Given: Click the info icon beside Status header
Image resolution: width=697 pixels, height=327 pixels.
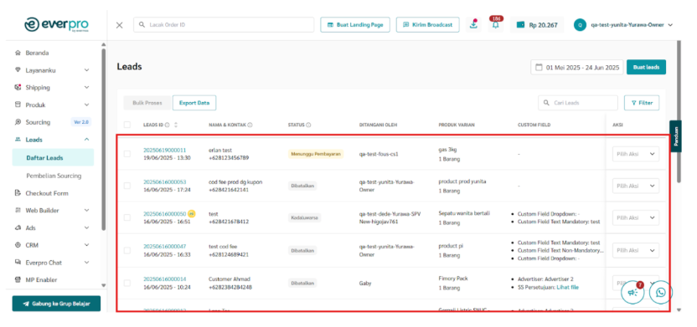Looking at the screenshot, I should pos(308,125).
